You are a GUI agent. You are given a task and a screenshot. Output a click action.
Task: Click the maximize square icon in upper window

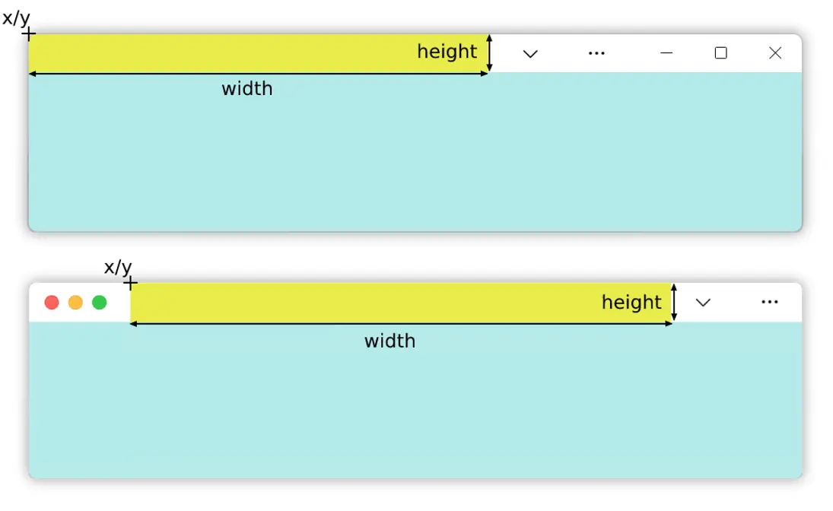pos(721,53)
